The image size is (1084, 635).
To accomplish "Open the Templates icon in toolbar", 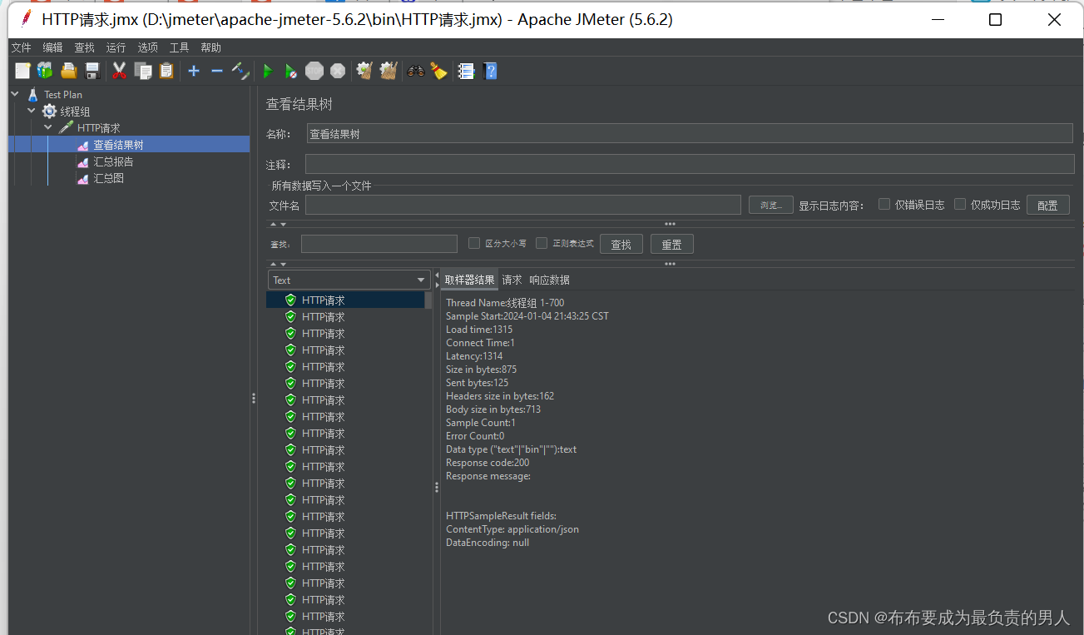I will click(x=45, y=71).
